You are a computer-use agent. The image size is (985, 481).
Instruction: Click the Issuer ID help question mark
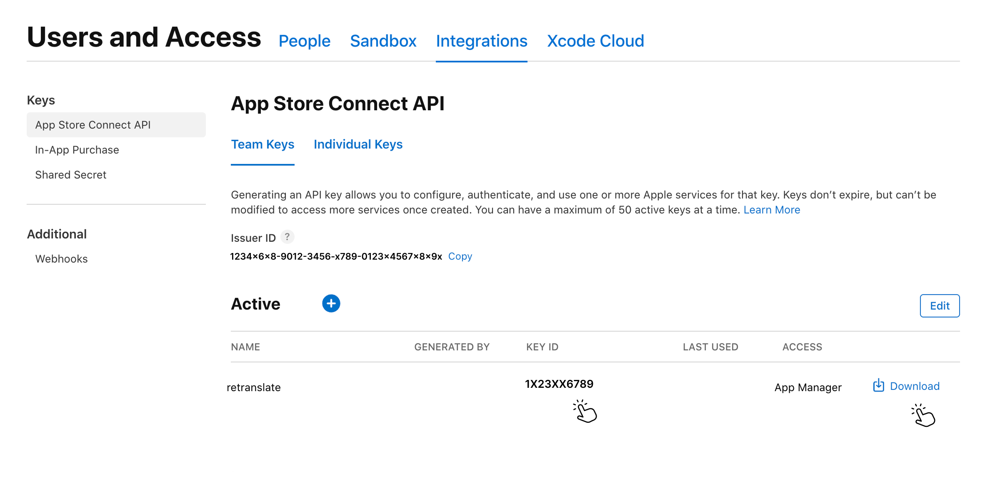point(287,237)
